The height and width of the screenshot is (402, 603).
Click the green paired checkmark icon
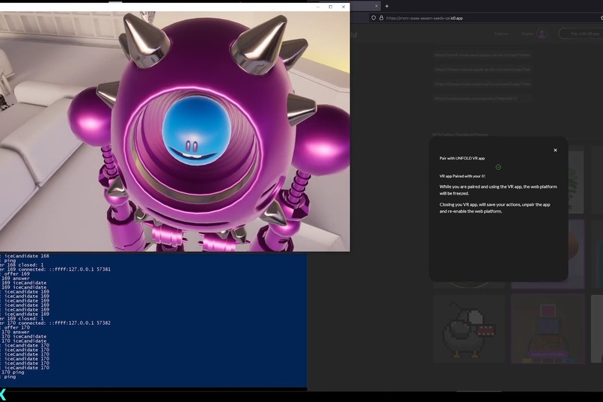tap(498, 167)
